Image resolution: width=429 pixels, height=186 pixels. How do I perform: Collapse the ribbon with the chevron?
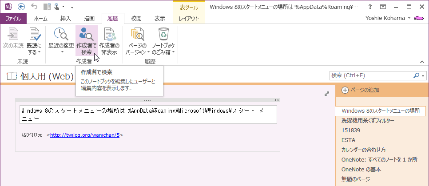point(421,62)
